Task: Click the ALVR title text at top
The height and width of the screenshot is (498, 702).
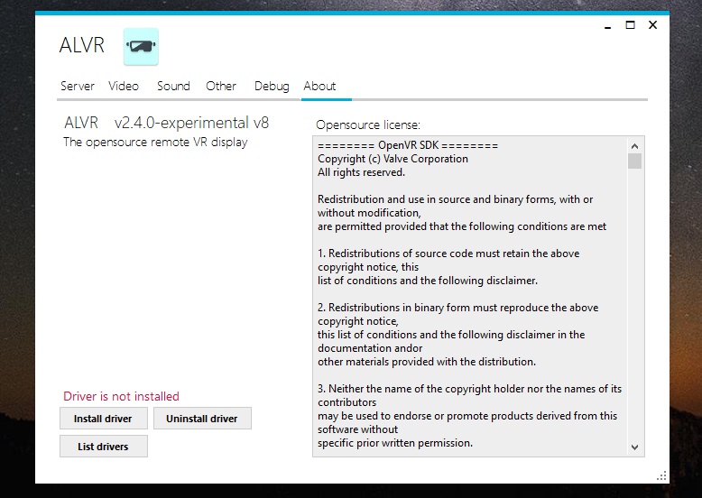Action: click(82, 45)
